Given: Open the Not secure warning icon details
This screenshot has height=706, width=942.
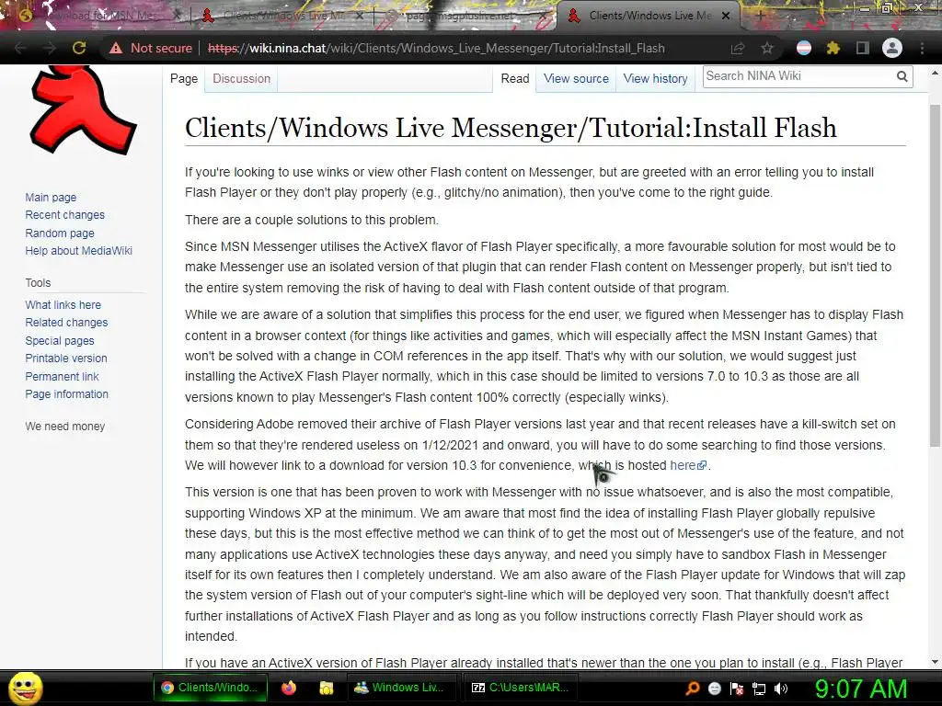Looking at the screenshot, I should coord(116,48).
